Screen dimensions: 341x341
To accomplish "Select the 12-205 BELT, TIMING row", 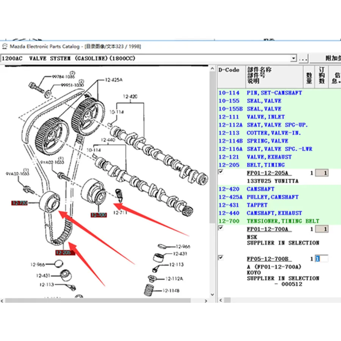I will 265,165.
